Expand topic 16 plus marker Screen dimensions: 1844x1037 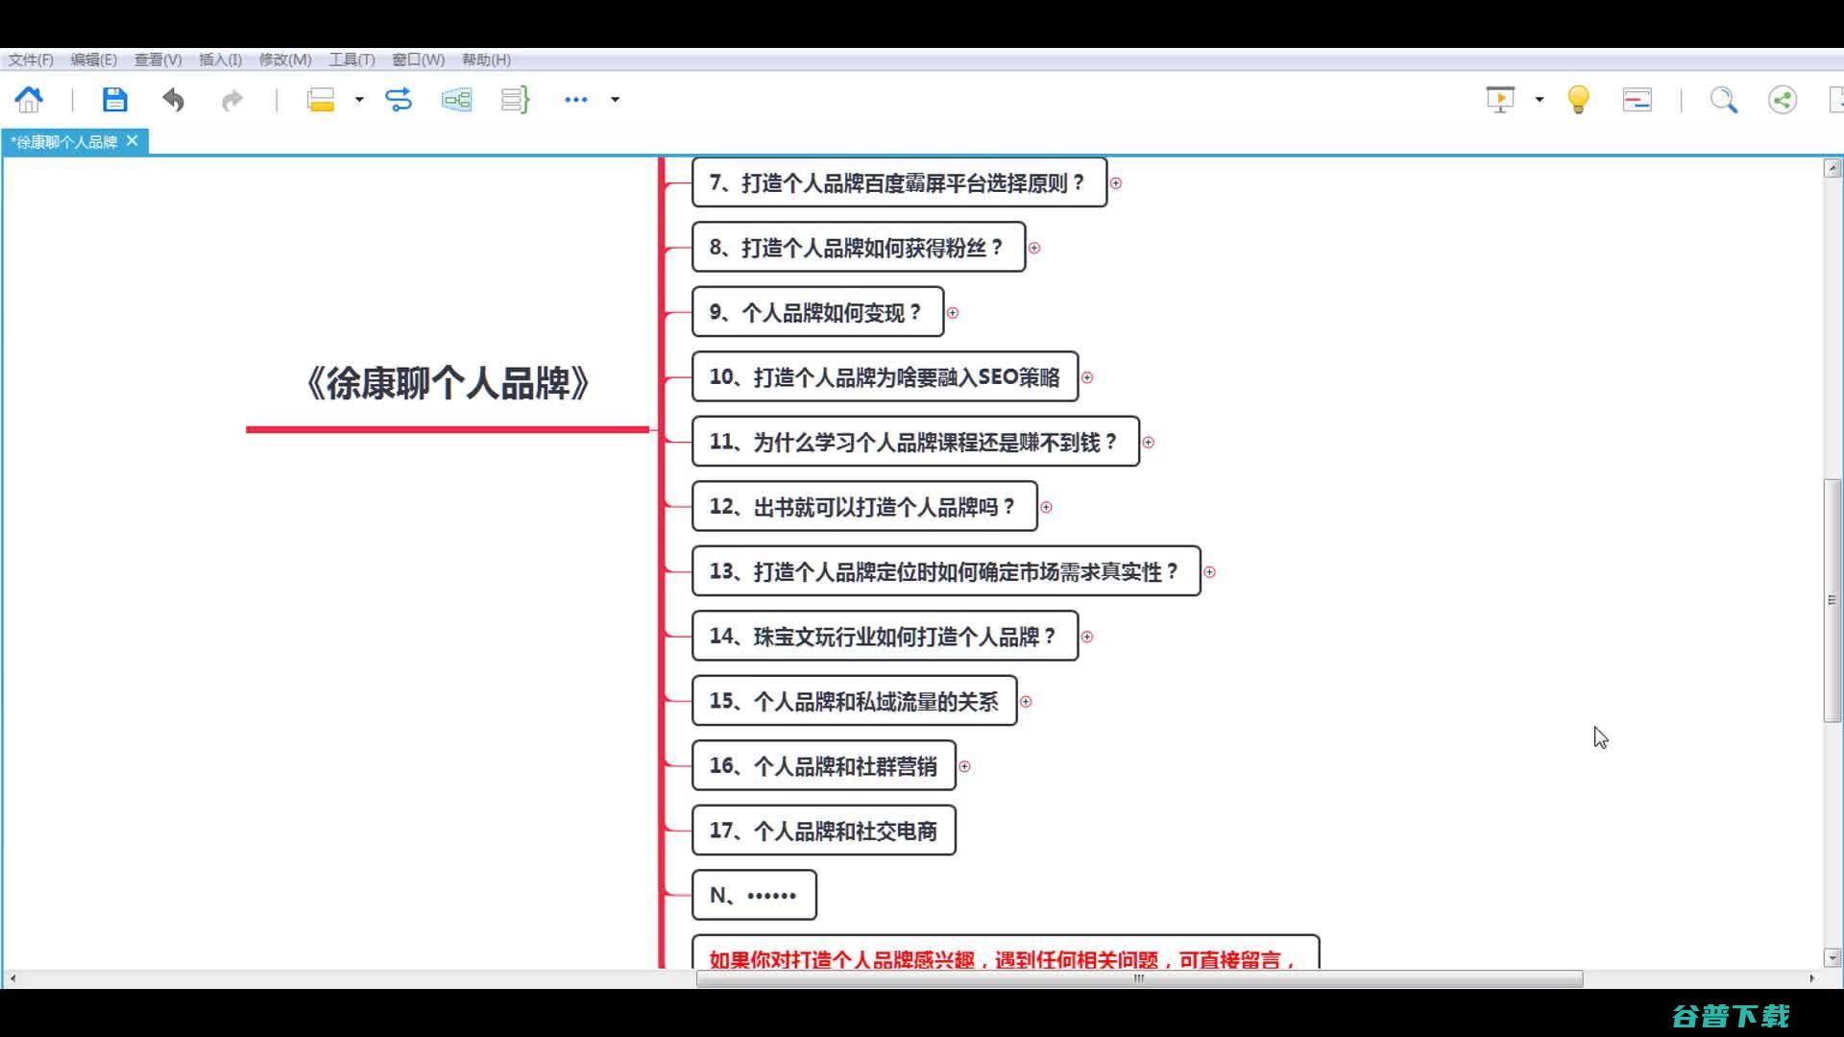[964, 766]
